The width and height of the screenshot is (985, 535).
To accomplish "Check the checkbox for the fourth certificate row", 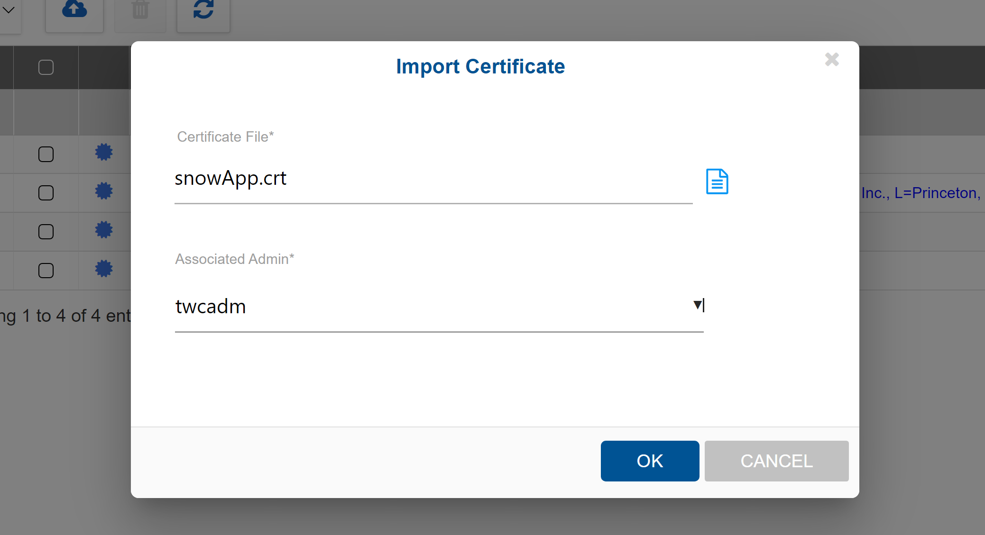I will (x=46, y=270).
